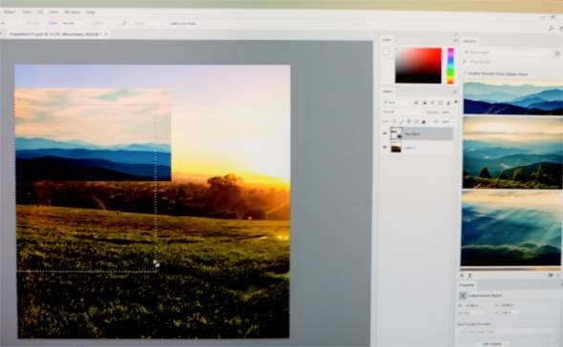This screenshot has height=347, width=563.
Task: Pick a shade in the red color field
Action: 418,66
